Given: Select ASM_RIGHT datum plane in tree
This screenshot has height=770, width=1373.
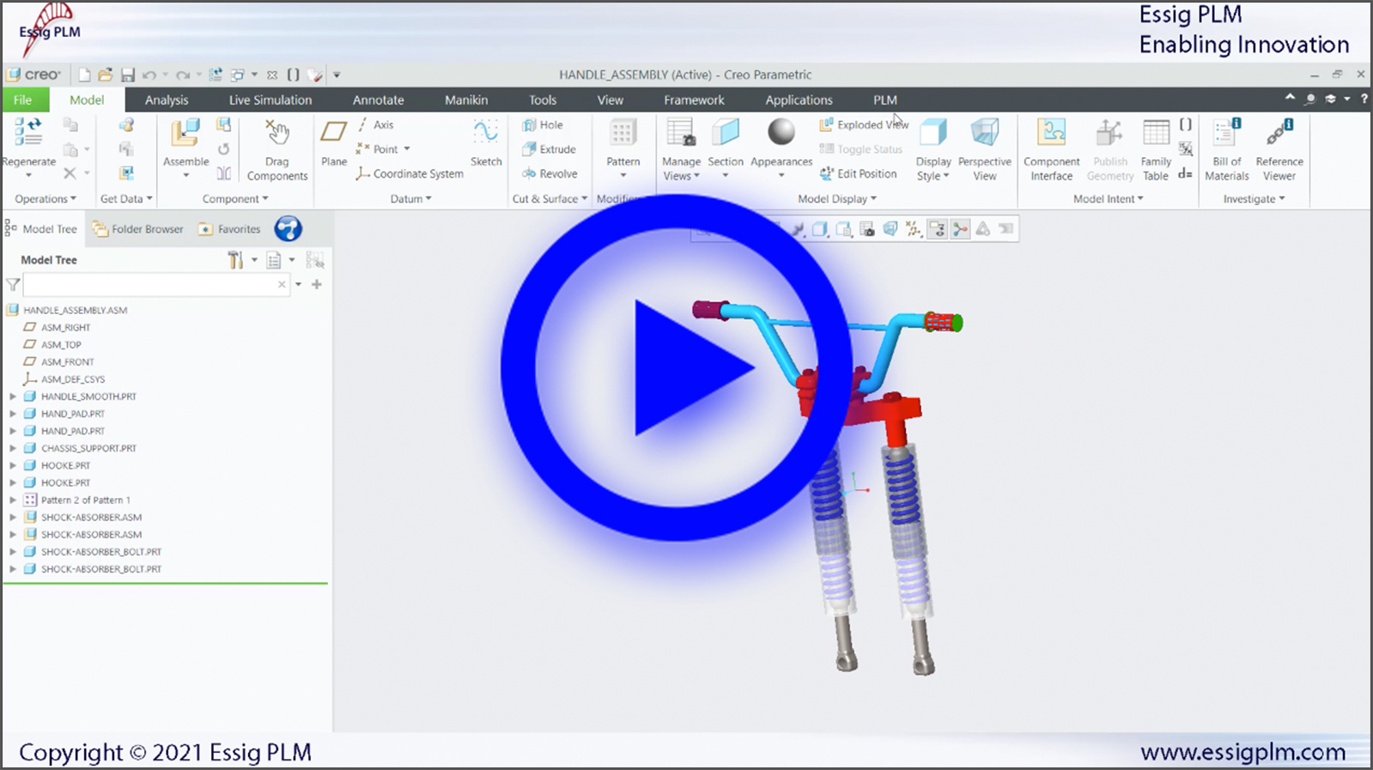Looking at the screenshot, I should (57, 327).
